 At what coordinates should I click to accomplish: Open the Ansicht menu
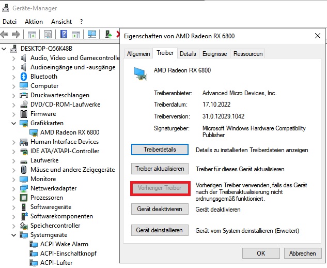click(61, 22)
